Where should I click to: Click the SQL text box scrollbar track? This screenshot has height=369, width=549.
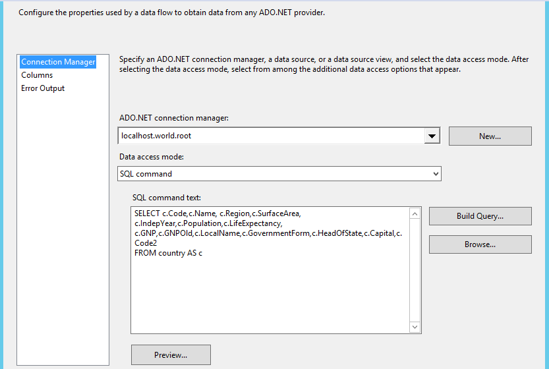pyautogui.click(x=415, y=270)
